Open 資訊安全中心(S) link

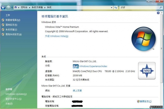point(14,99)
